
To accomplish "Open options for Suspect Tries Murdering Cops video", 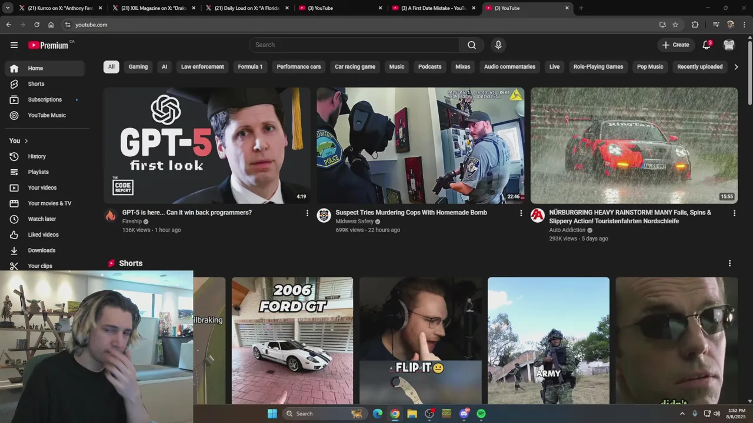I will (x=521, y=213).
